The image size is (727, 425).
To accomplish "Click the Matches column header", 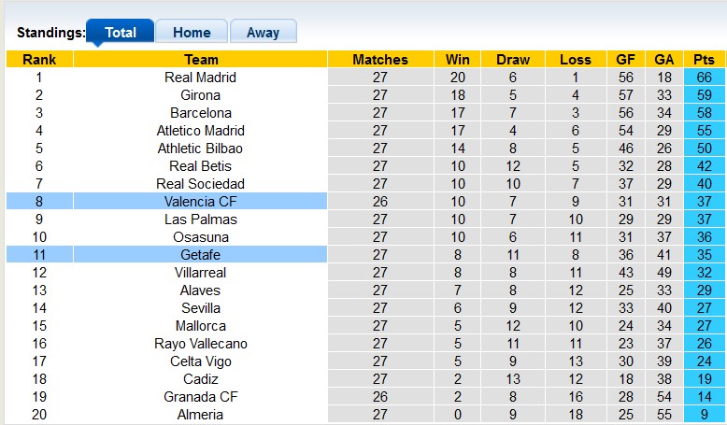I will pyautogui.click(x=379, y=60).
